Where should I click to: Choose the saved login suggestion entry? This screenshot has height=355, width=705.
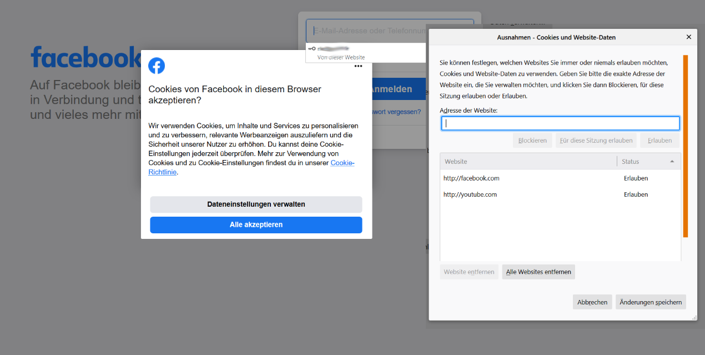[366, 53]
